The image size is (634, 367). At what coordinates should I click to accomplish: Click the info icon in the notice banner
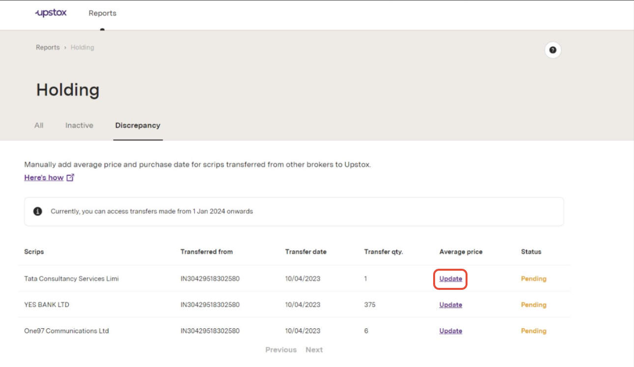(x=37, y=211)
